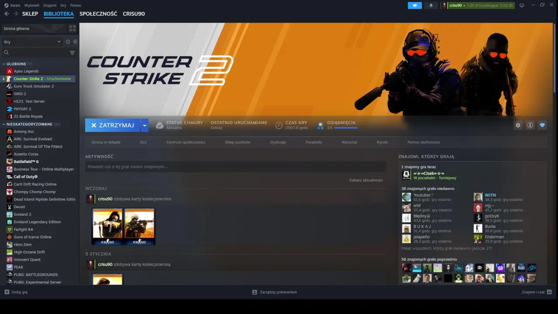Image resolution: width=558 pixels, height=314 pixels.
Task: Toggle Counter-Strike 2 favorite heart
Action: point(542,125)
